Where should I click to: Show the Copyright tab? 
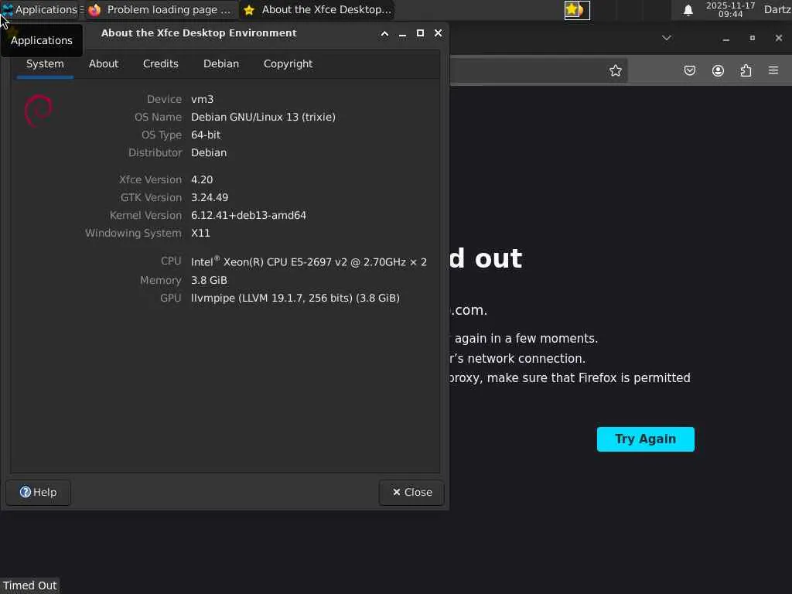[x=288, y=64]
